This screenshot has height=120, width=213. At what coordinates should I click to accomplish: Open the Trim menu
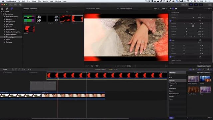29,1
